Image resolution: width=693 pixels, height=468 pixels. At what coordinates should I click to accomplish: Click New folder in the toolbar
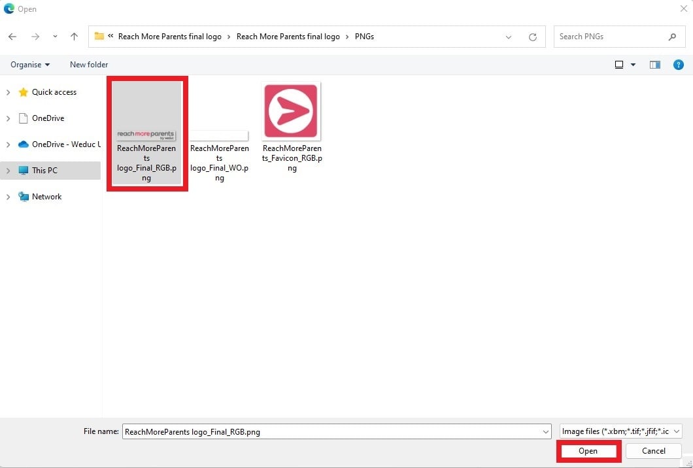[89, 65]
